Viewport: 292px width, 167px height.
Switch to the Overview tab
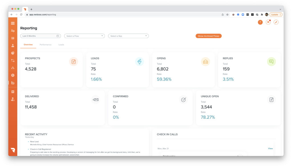(28, 45)
